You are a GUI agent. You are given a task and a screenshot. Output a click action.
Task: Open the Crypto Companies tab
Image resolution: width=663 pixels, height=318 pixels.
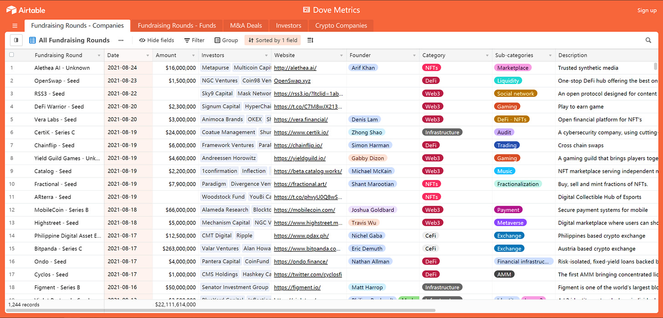341,25
